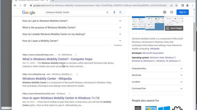
Task: Click the Windows logo thumbnail under People also search for
Action: pos(164,108)
